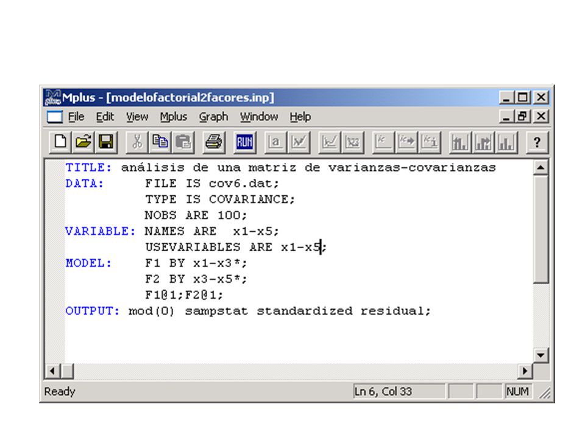Image resolution: width=585 pixels, height=438 pixels.
Task: Open the View menu
Action: (x=137, y=117)
